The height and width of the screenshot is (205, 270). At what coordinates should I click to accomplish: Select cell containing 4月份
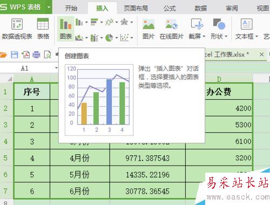[x=80, y=158]
